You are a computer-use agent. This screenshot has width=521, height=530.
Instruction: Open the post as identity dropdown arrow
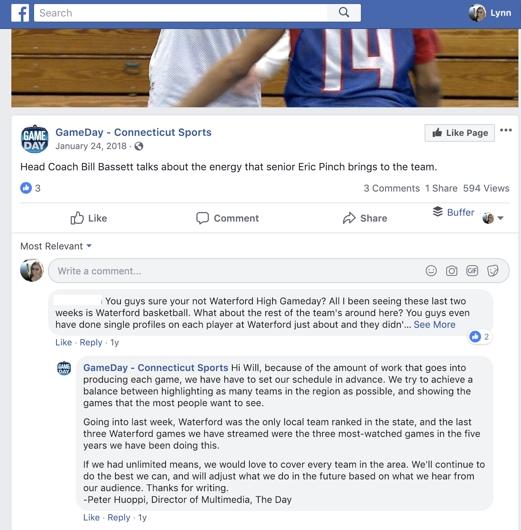click(501, 218)
